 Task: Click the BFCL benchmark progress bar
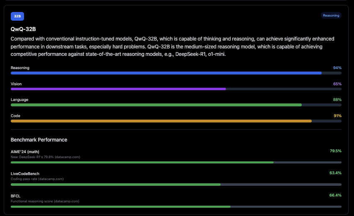(176, 206)
